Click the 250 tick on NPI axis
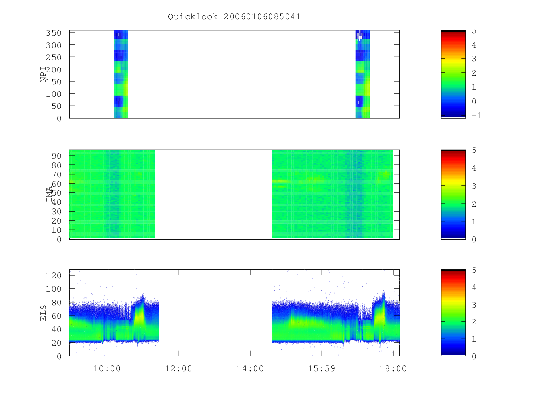Viewport: 533px width, 400px height. [x=53, y=57]
